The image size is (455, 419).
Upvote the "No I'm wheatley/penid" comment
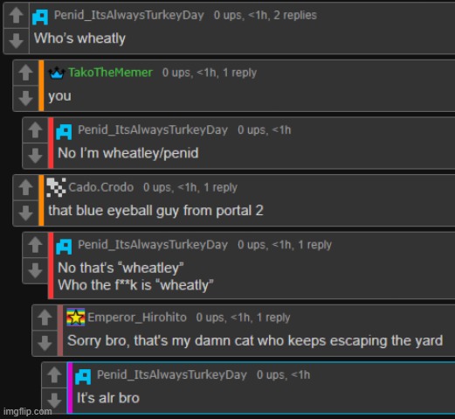[35, 129]
